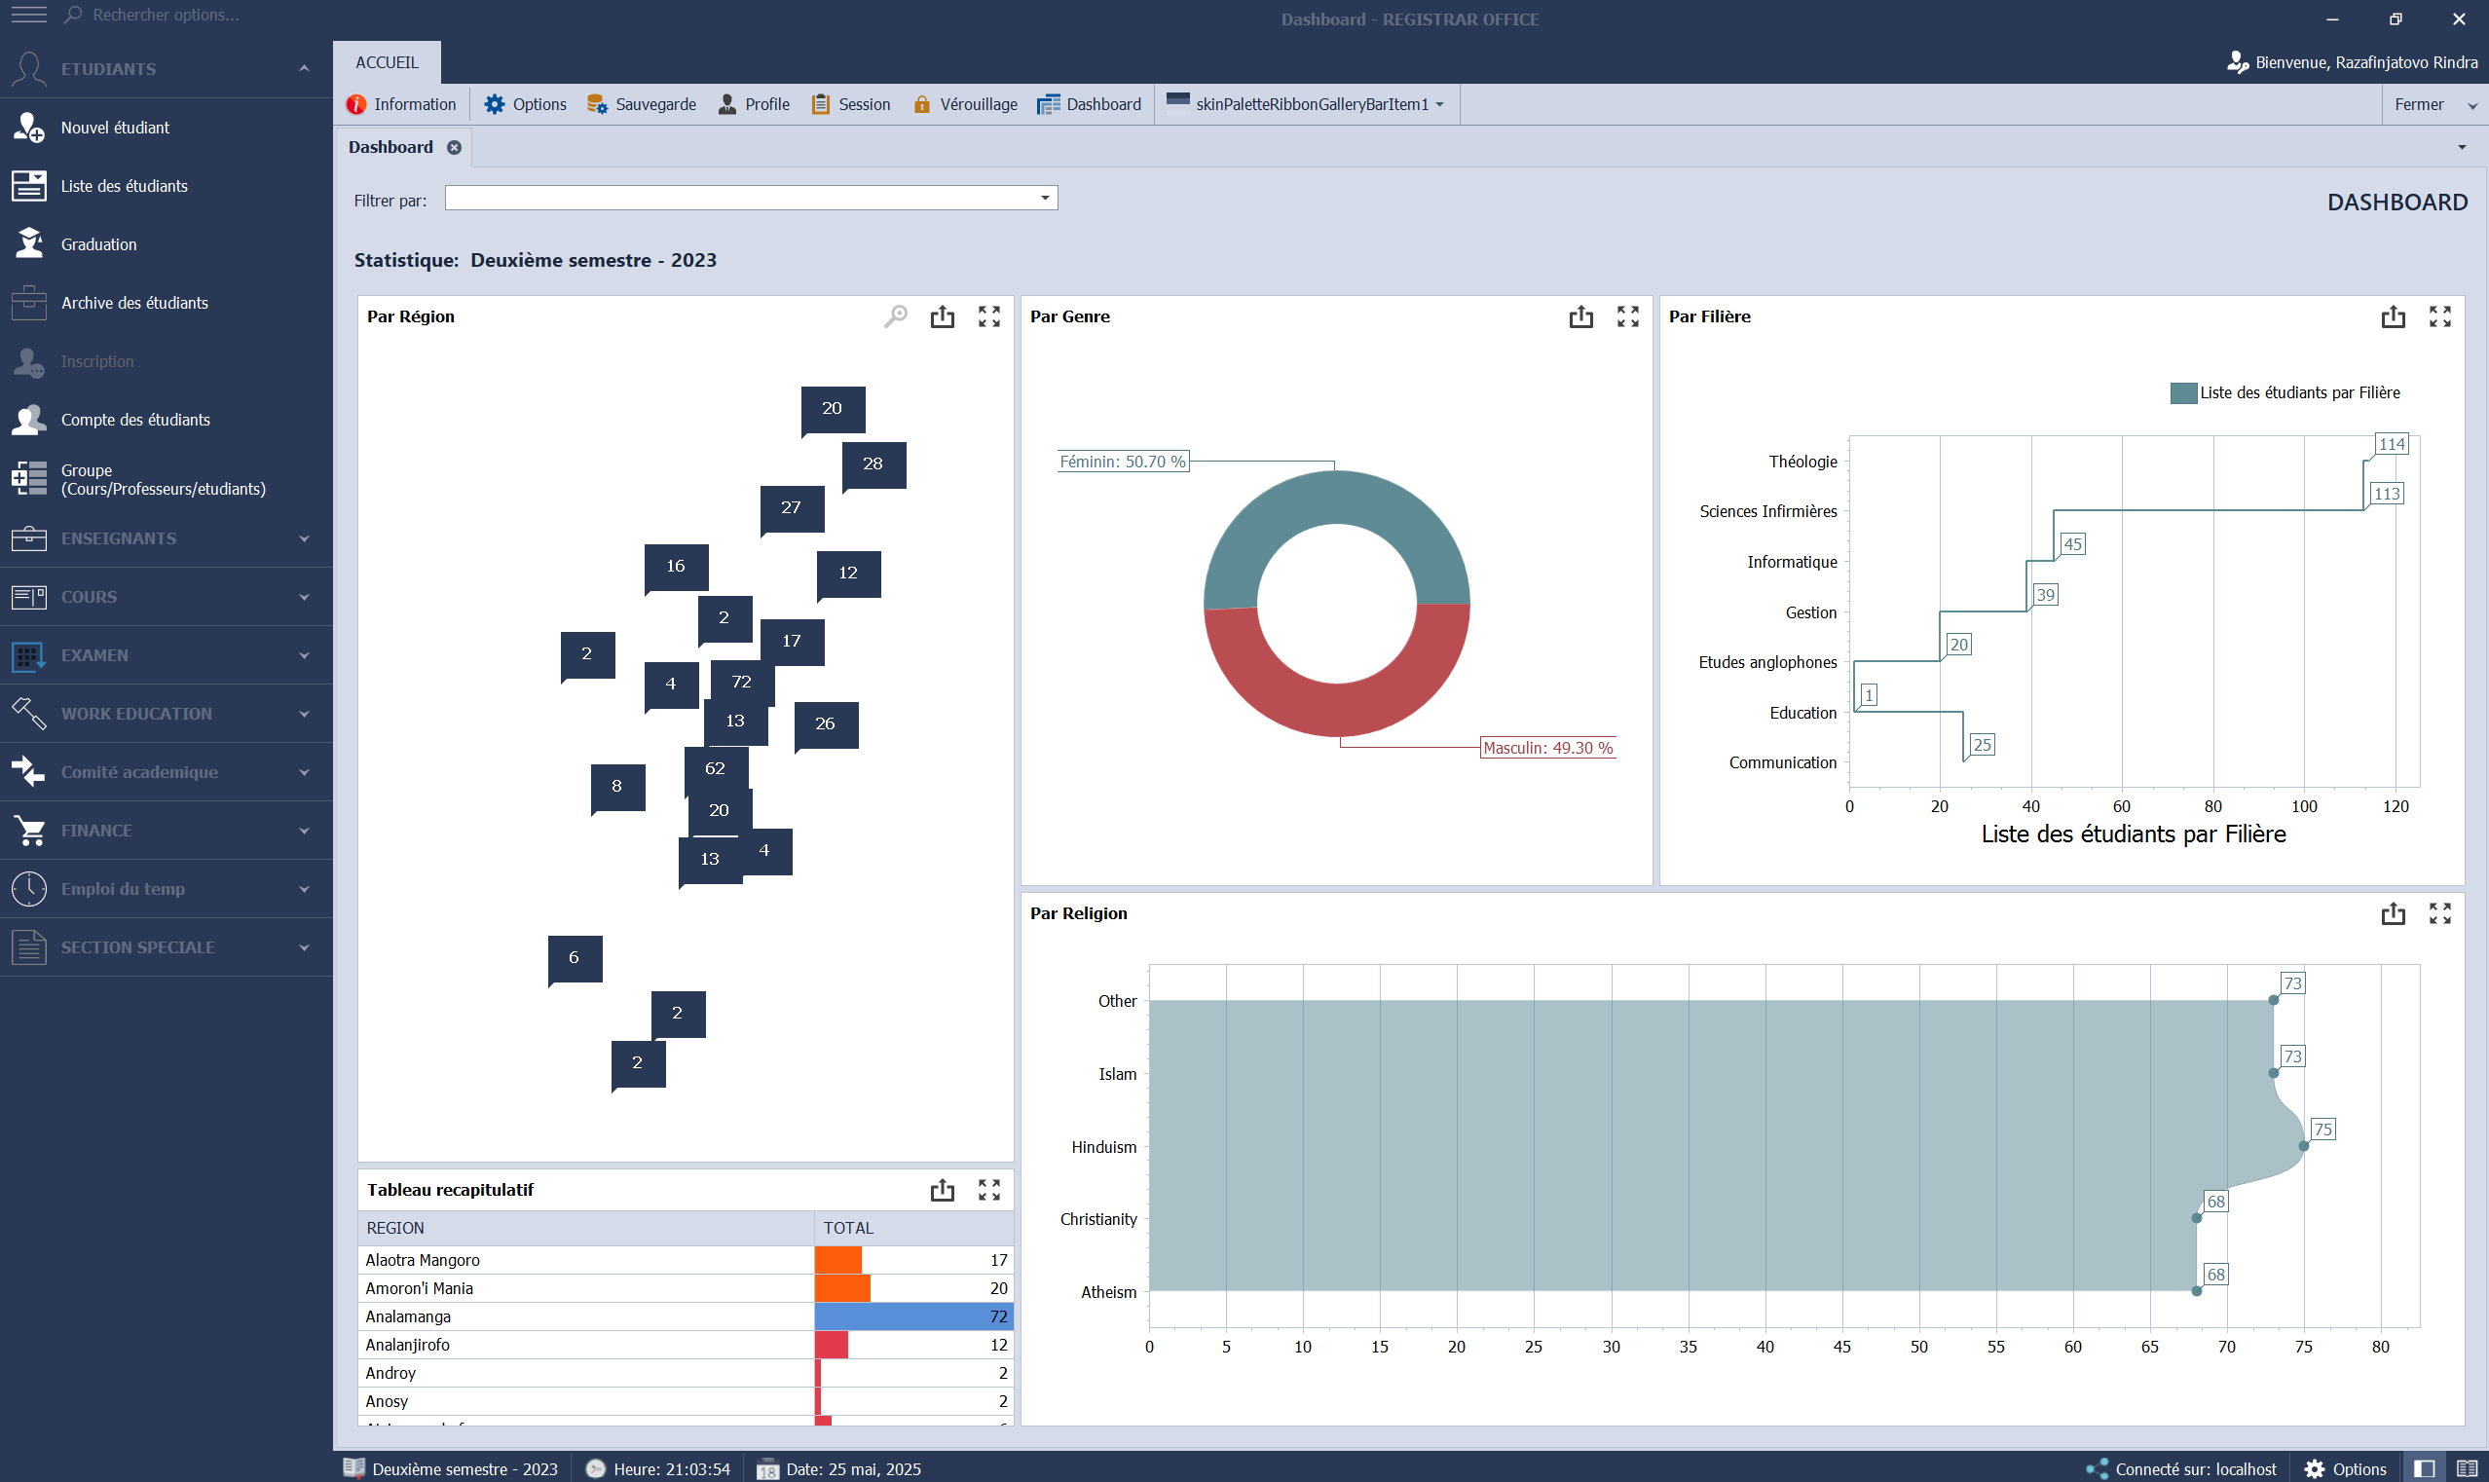Open the Graduation section
2489x1482 pixels.
coord(100,243)
